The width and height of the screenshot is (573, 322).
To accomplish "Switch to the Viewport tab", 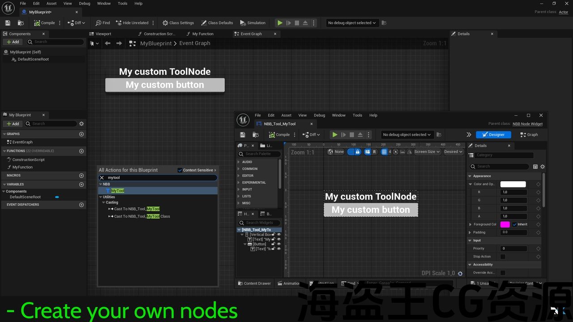I will click(103, 34).
